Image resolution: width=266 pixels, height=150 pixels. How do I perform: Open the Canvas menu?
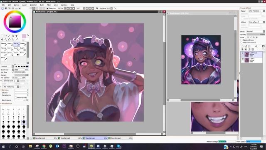pos(17,5)
